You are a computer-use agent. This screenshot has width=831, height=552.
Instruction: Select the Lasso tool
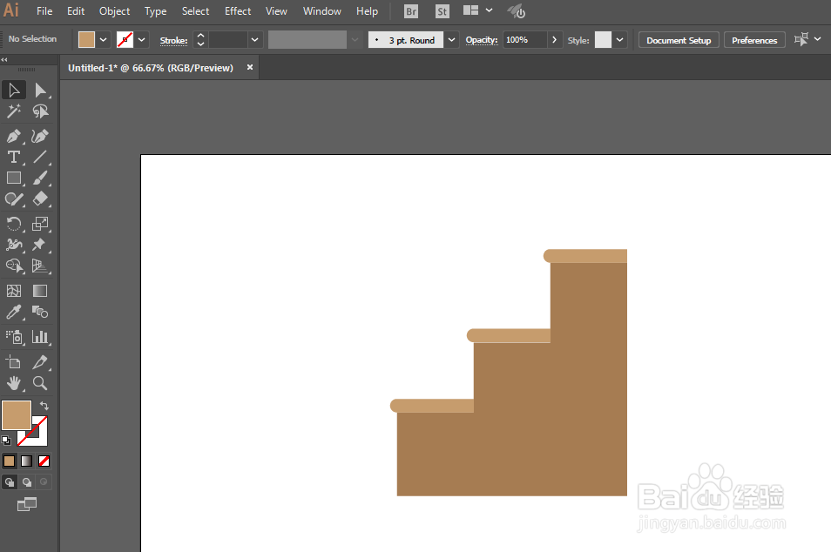pos(40,111)
